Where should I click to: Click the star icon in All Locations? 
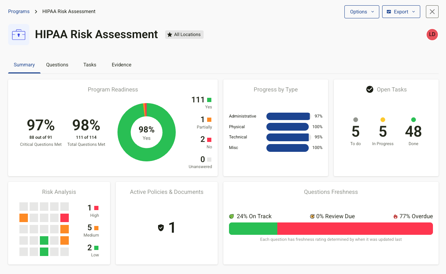click(170, 35)
